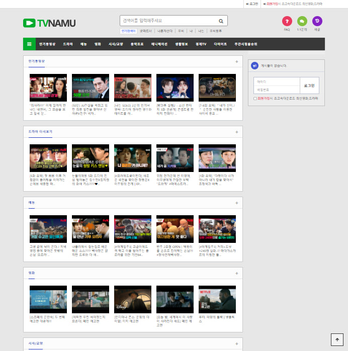The image size is (348, 351).
Task: Click the 나혼자산다 popular keyword
Action: (x=165, y=31)
